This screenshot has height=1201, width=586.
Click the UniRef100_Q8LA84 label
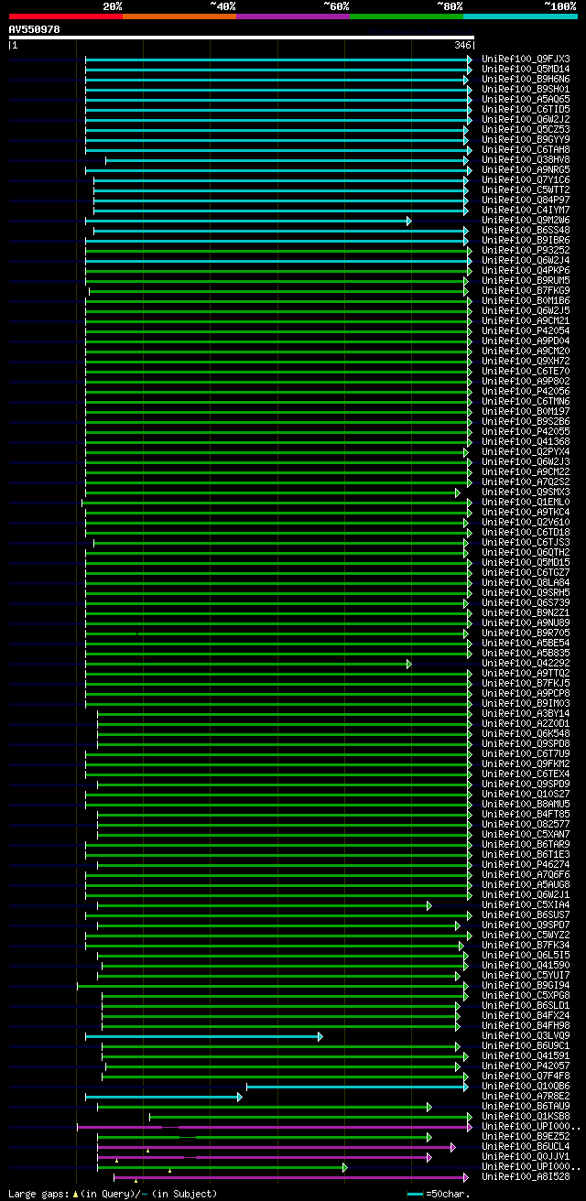tap(526, 582)
